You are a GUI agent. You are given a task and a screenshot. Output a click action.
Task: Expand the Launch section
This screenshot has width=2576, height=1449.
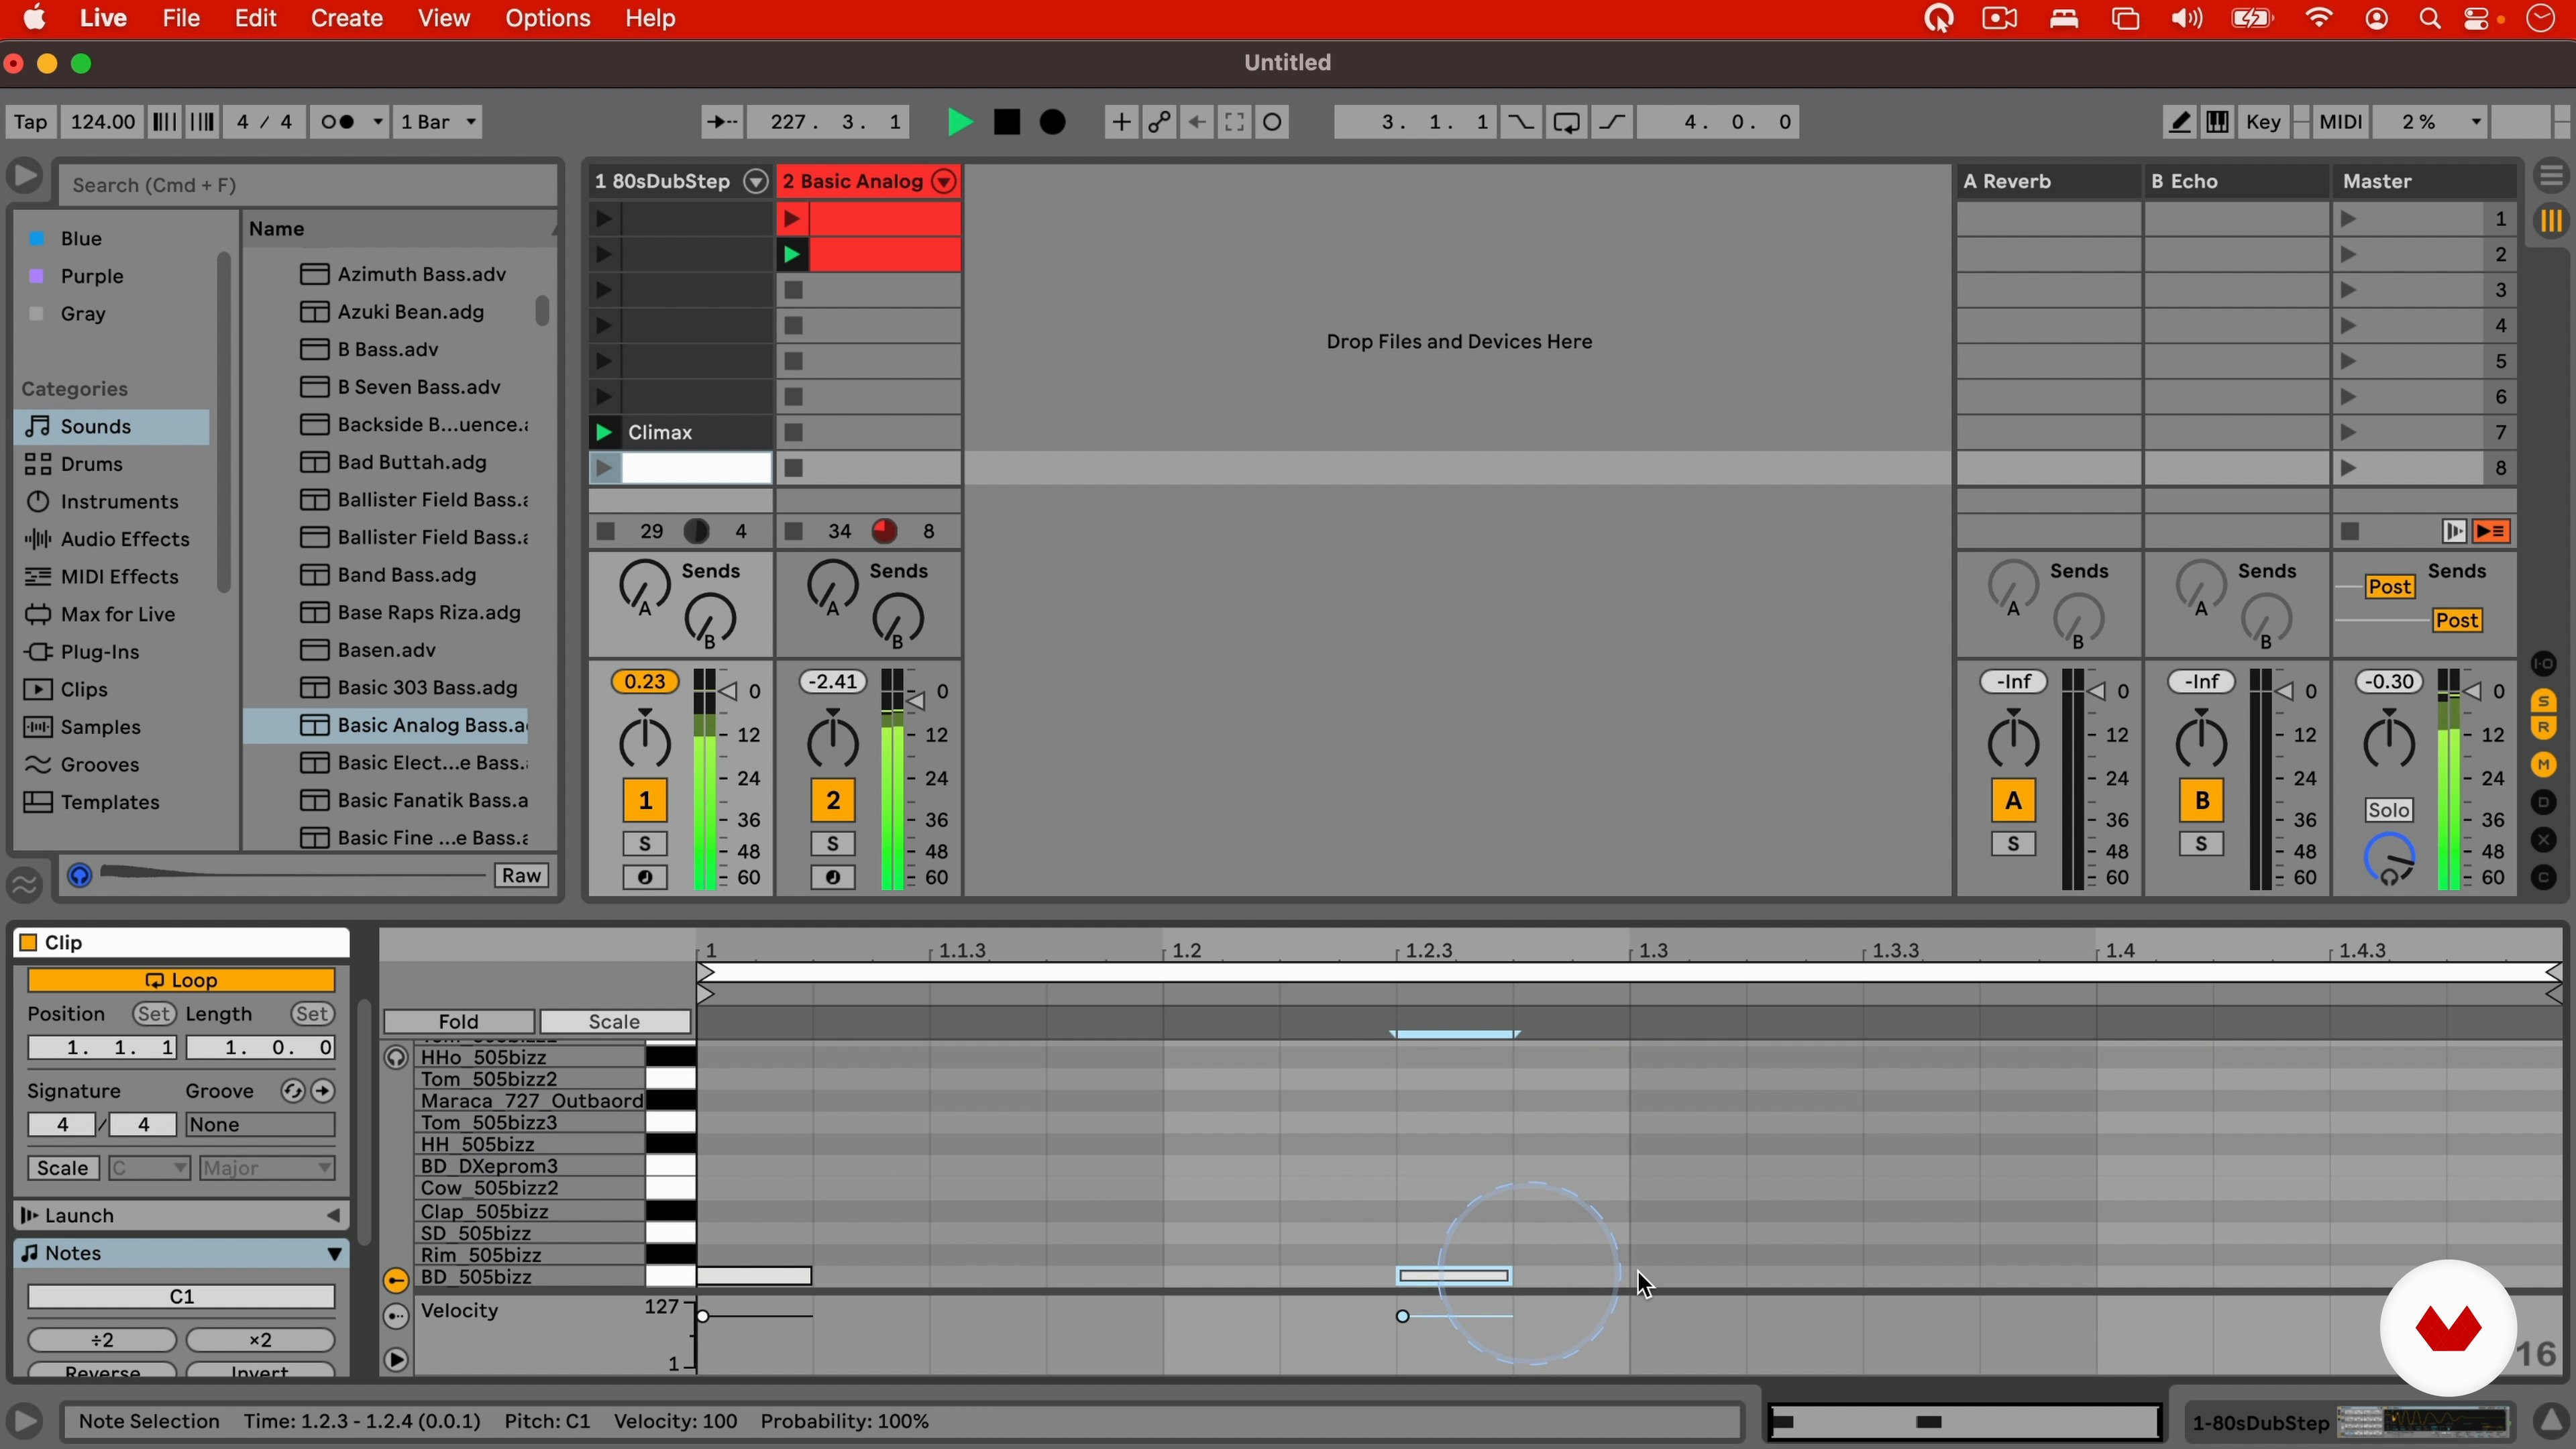333,1216
